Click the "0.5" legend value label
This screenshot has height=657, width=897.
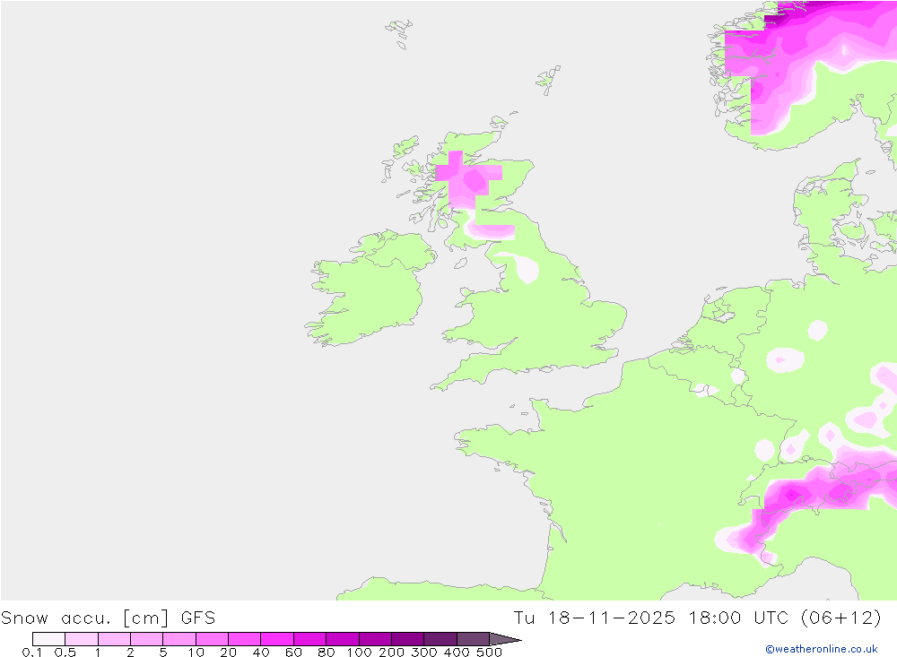pyautogui.click(x=65, y=652)
